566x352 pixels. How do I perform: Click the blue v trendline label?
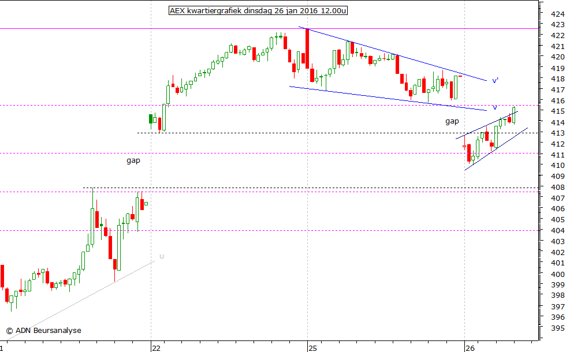pos(494,107)
